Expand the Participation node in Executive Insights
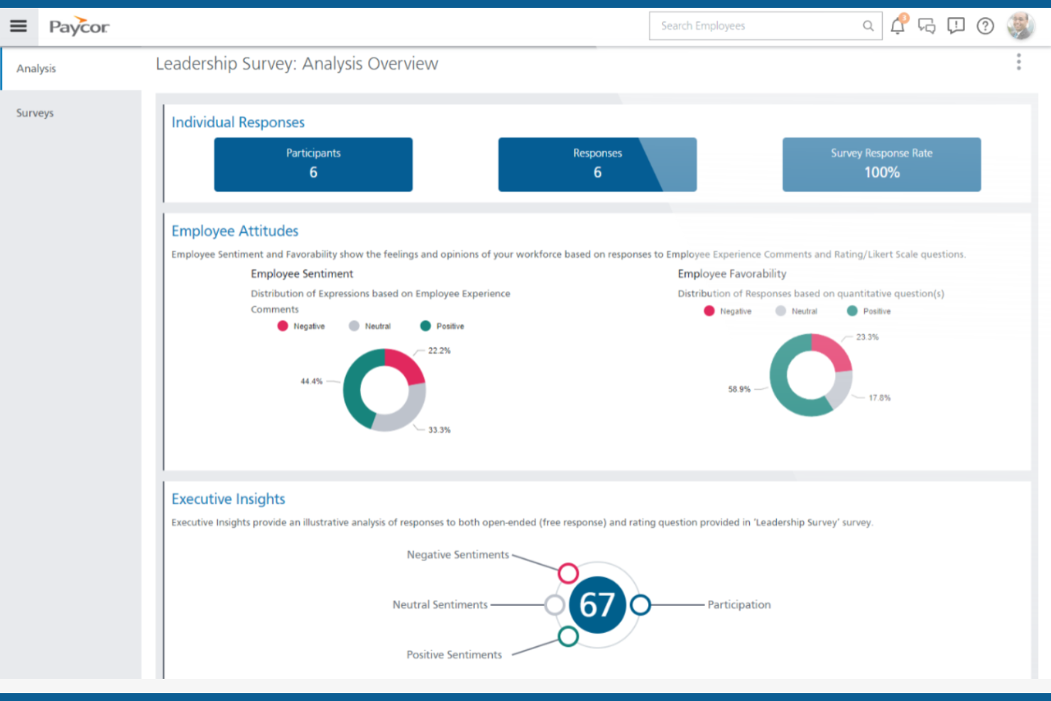 (x=641, y=605)
